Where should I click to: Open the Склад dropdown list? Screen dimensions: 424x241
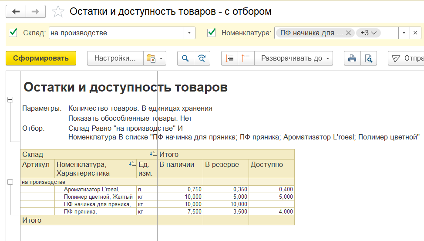pos(189,33)
